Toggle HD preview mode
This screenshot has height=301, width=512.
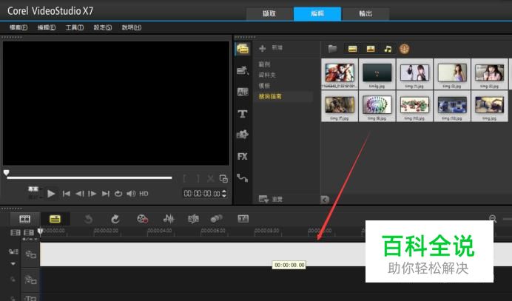pos(144,194)
